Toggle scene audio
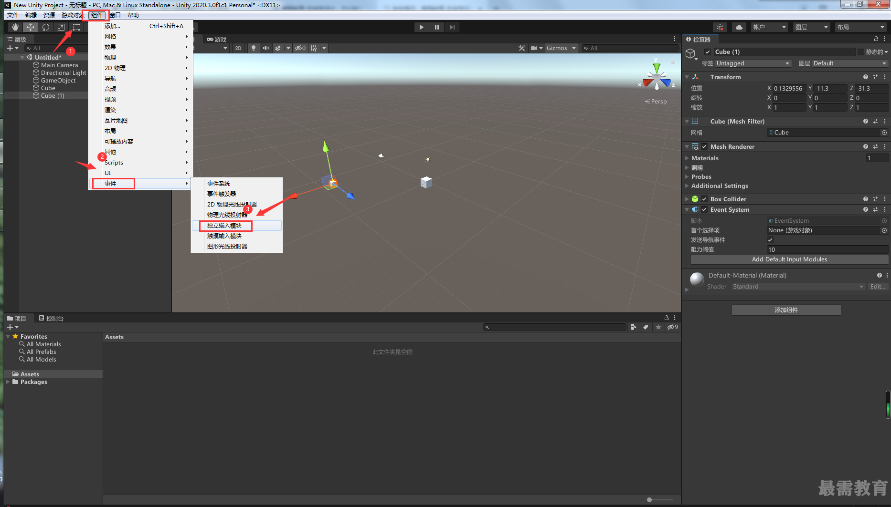891x507 pixels. (266, 48)
